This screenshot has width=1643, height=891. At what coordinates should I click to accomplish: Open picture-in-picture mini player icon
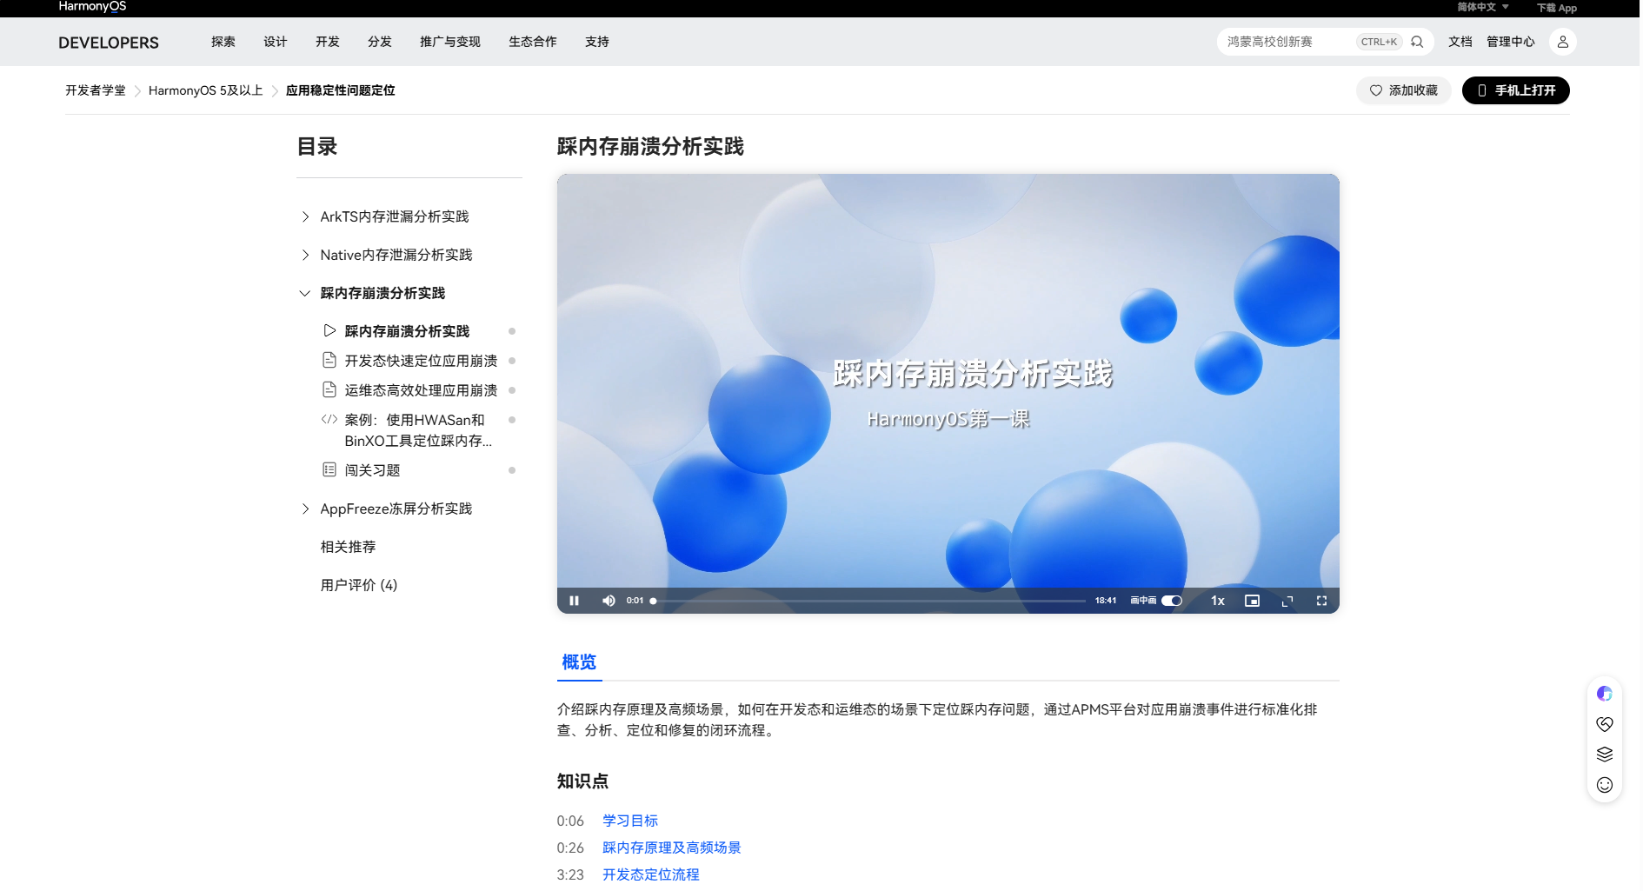(1252, 601)
